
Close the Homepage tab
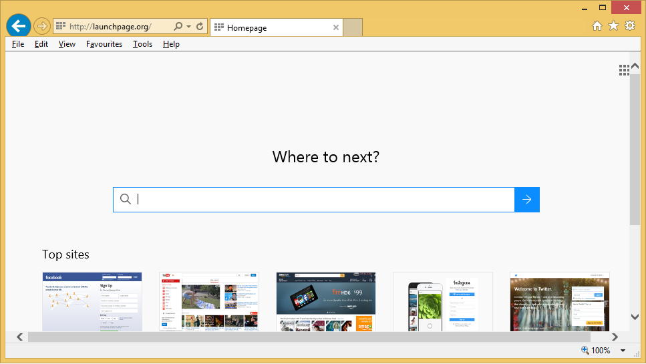pos(336,28)
